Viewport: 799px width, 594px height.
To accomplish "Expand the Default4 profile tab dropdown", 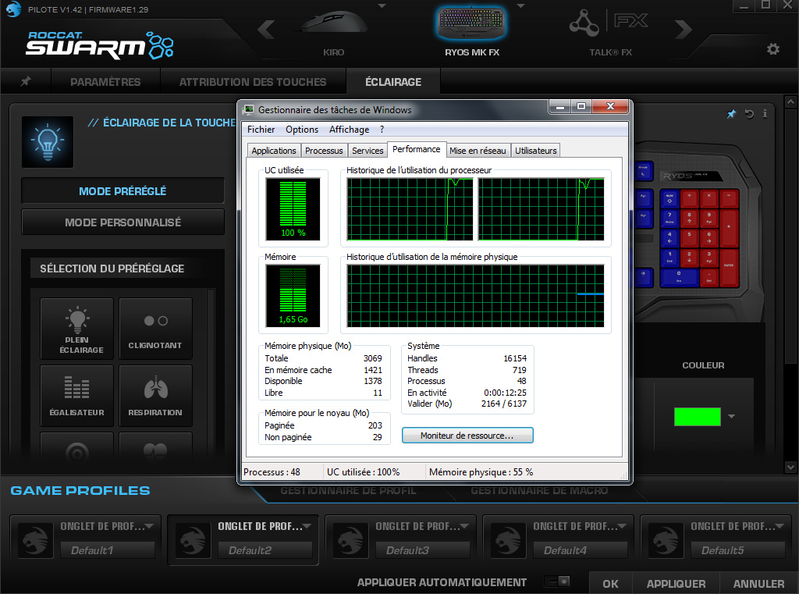I will (x=622, y=525).
